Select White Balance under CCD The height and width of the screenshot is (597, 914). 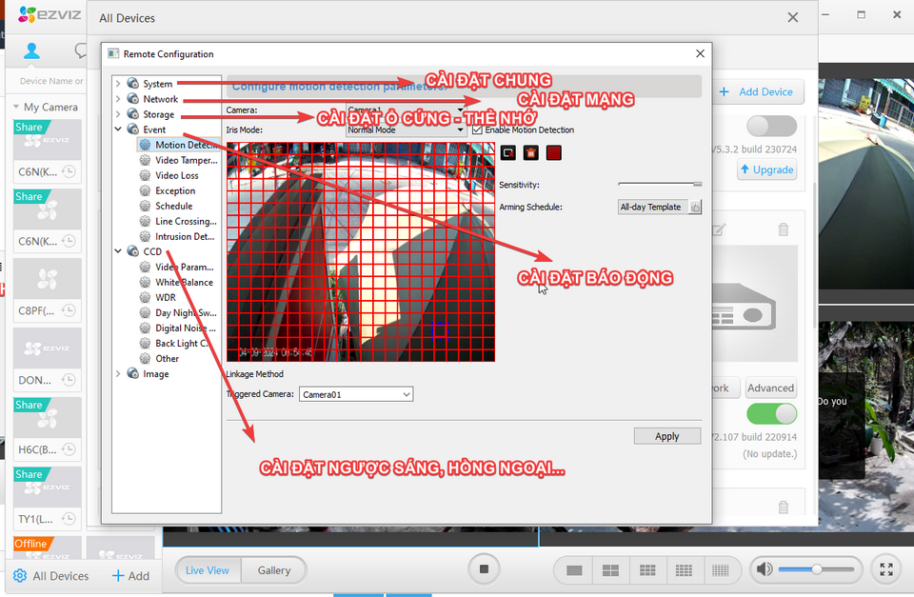(184, 282)
